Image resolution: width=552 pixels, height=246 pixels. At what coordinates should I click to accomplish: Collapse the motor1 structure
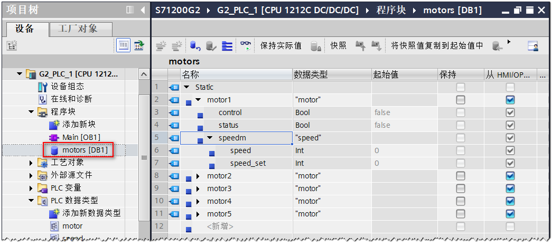(x=198, y=100)
